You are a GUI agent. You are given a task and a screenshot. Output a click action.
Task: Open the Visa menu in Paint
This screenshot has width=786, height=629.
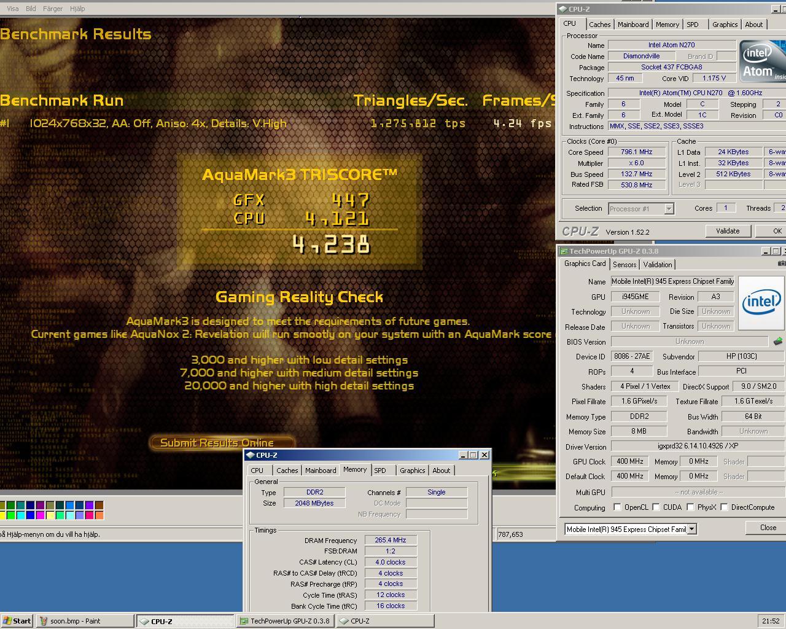[12, 9]
